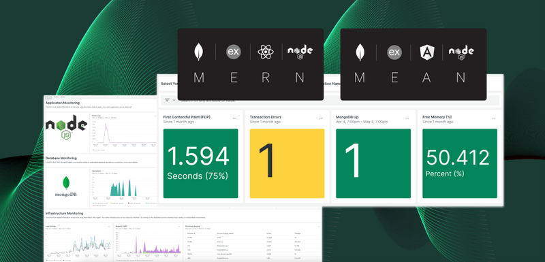This screenshot has height=262, width=545.
Task: Click the MongoDB leaf icon in MERN card
Action: click(x=198, y=52)
